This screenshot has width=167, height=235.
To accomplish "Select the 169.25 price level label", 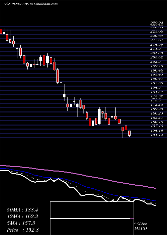I will click(157, 109).
